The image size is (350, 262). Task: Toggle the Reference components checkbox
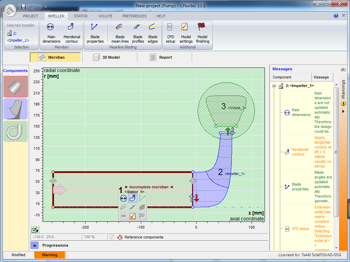pos(112,237)
